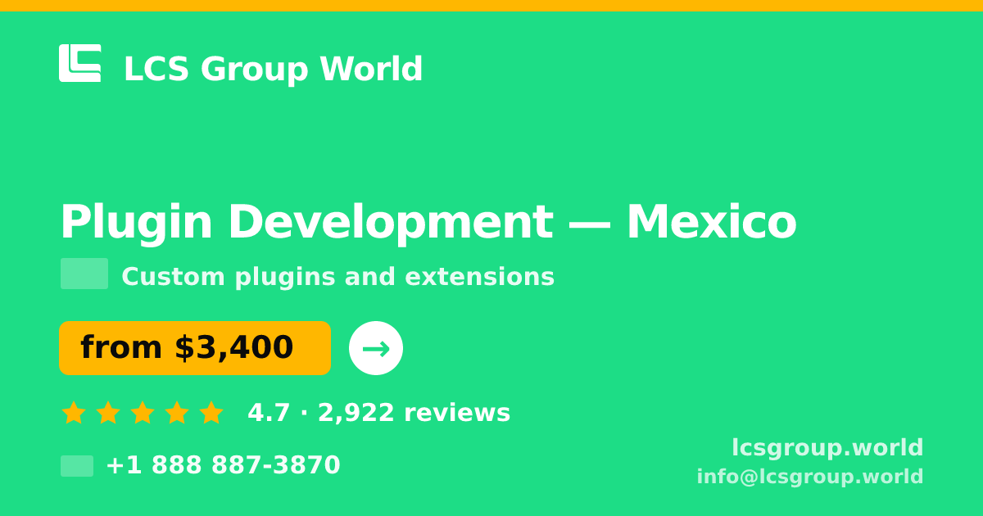Click the fifth gold rating star

pyautogui.click(x=211, y=412)
